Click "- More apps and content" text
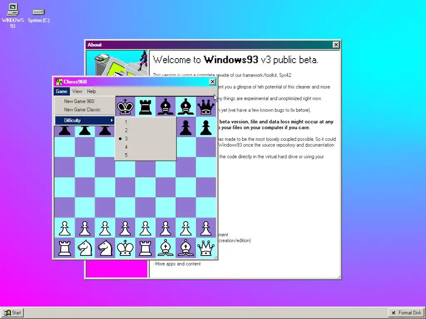This screenshot has height=319, width=426. click(x=176, y=264)
